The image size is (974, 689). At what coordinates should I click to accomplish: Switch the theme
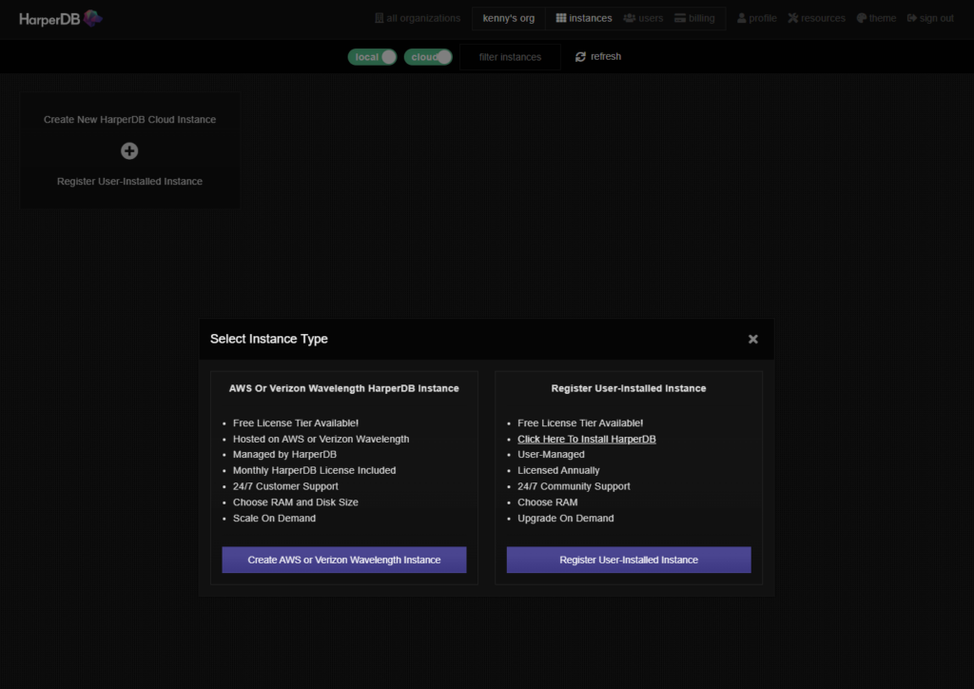click(x=876, y=19)
